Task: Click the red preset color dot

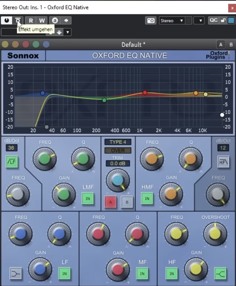Action: 26,44
